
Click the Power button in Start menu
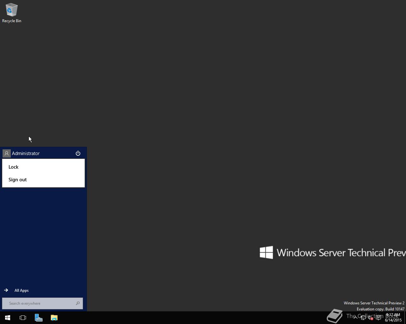point(78,153)
